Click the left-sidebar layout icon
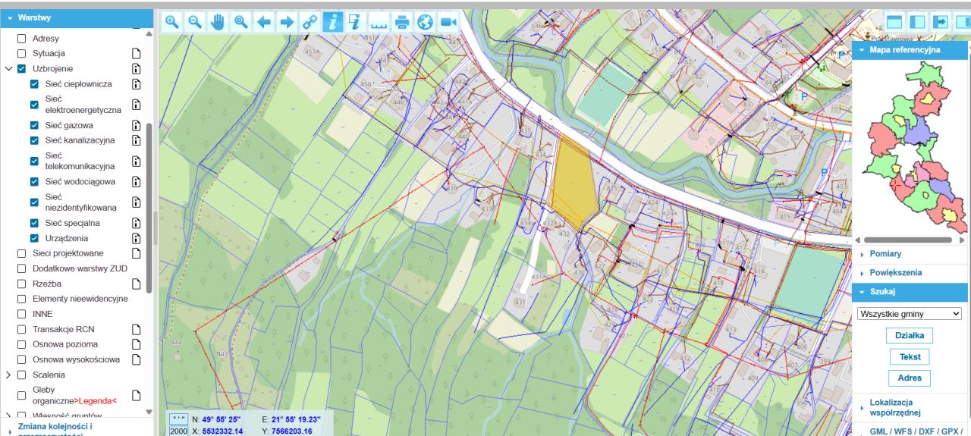The image size is (971, 436). [x=917, y=22]
